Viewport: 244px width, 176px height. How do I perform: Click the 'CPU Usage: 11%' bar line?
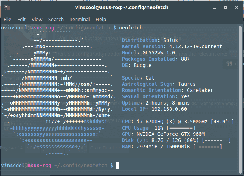pos(159,128)
